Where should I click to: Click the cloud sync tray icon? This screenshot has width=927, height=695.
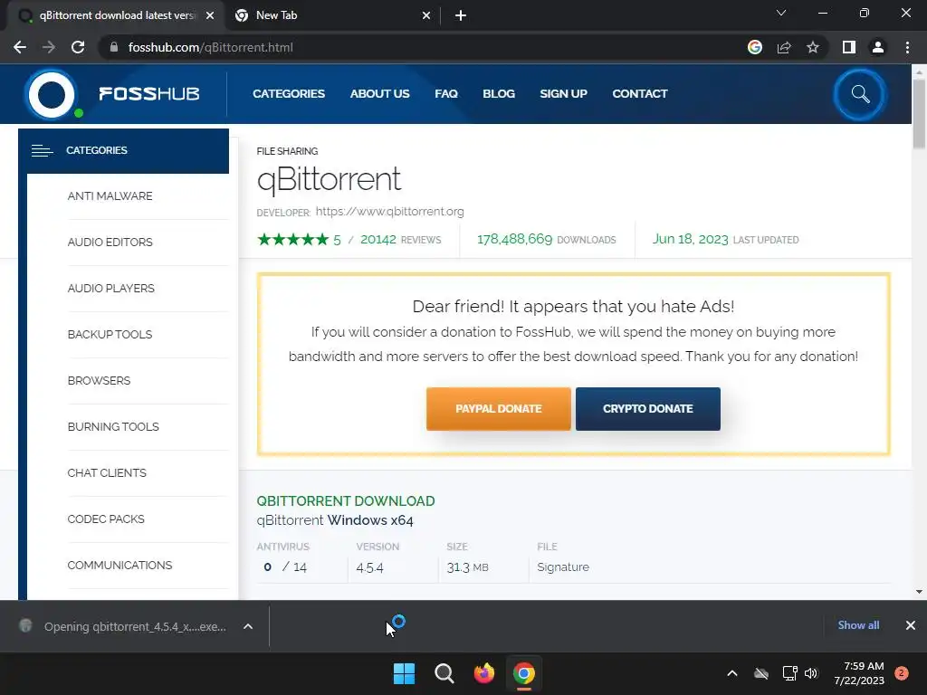(760, 673)
